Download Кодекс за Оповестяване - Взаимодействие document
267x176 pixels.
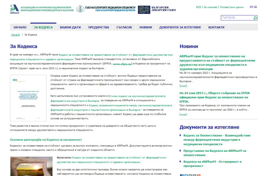coord(217,140)
